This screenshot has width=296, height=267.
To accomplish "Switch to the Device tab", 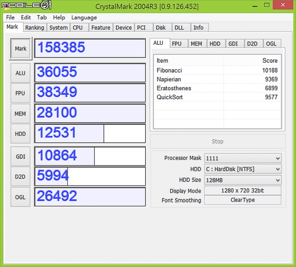I will click(124, 27).
